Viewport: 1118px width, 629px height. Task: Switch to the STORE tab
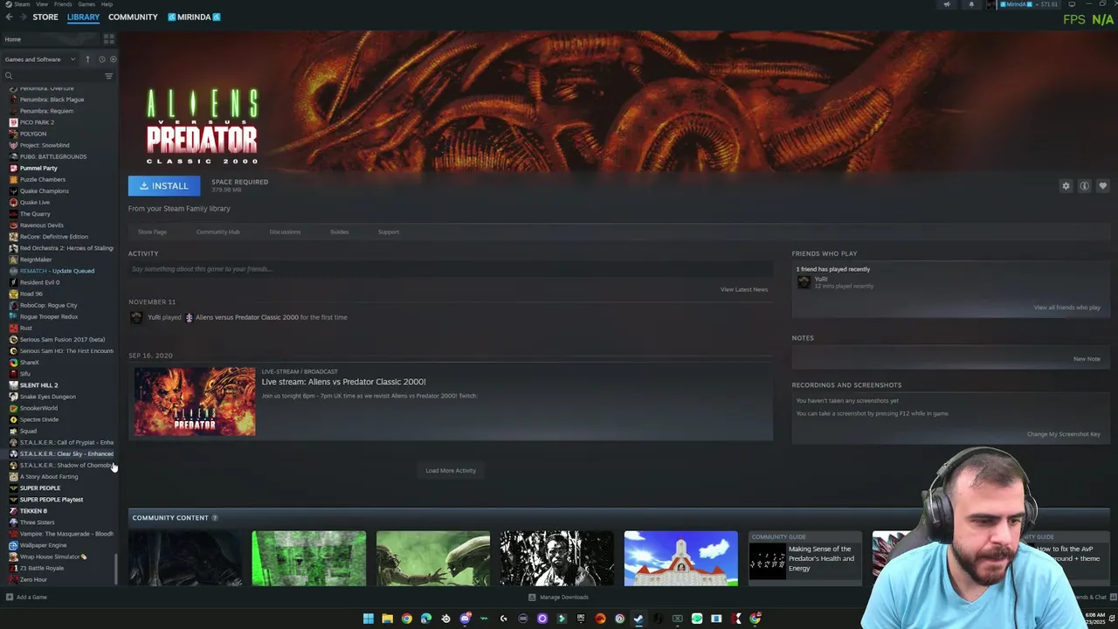point(45,17)
